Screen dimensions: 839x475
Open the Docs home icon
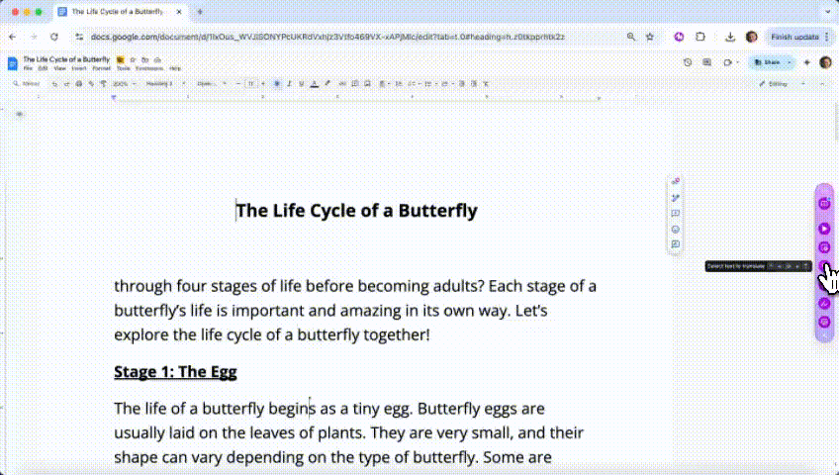[12, 63]
